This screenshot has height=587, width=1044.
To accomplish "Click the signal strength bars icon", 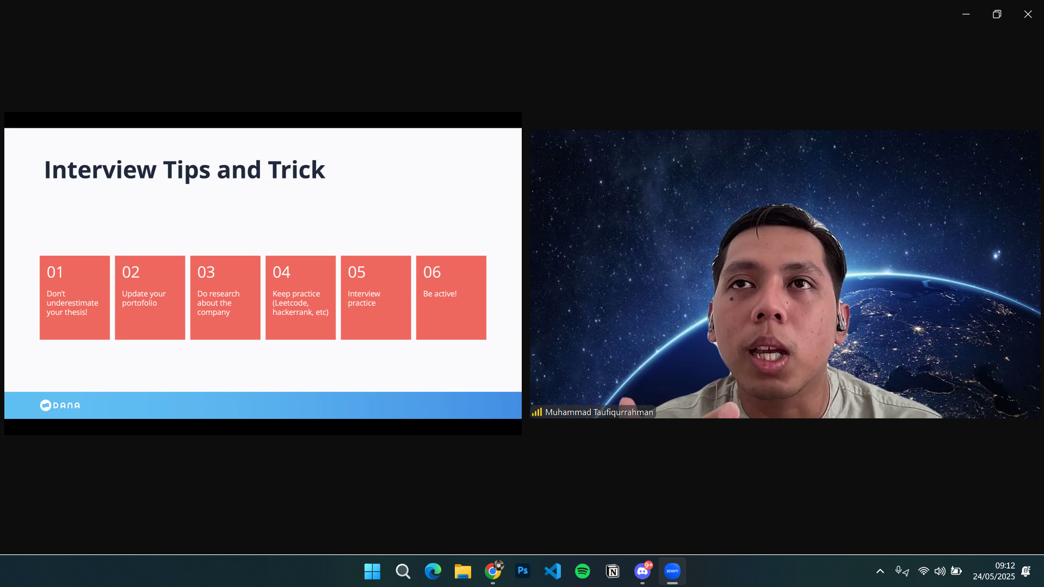I will click(537, 412).
